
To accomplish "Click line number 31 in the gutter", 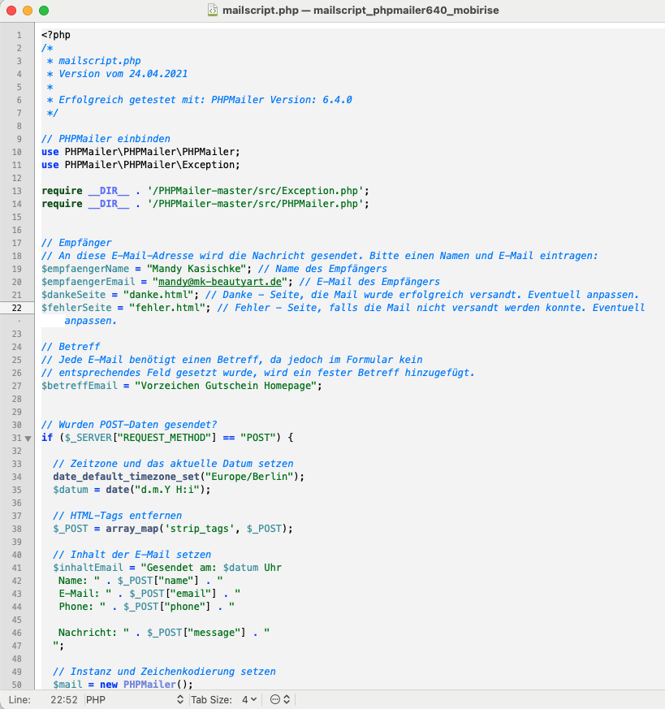I will coord(16,439).
